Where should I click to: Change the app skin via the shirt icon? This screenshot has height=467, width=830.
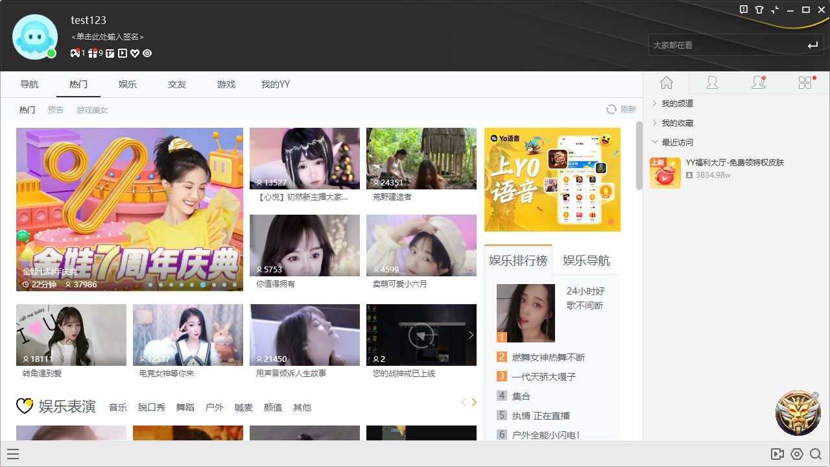[x=759, y=10]
